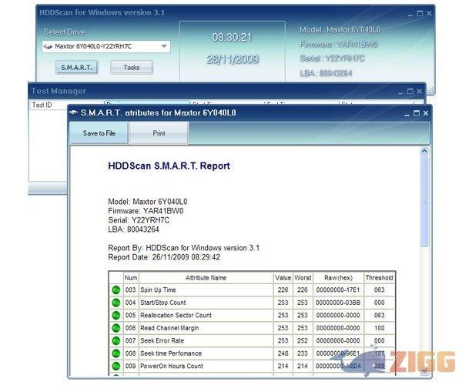Expand the Select Drive dropdown

coord(164,46)
